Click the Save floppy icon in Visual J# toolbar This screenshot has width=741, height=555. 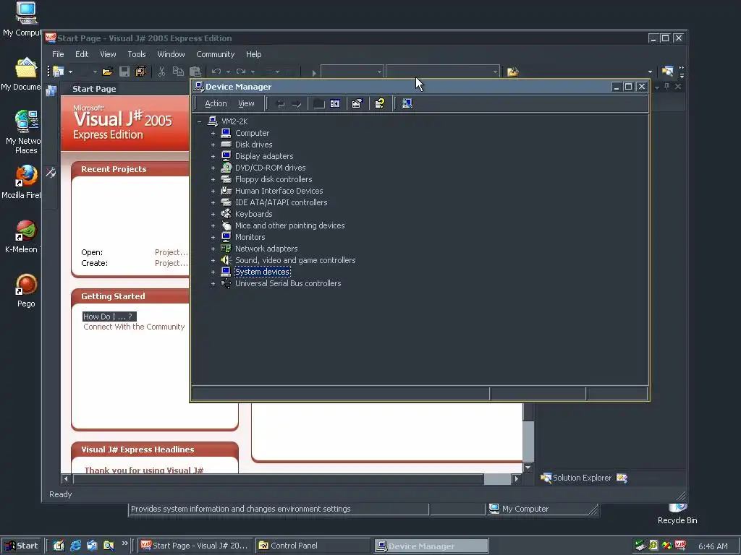[x=124, y=72]
